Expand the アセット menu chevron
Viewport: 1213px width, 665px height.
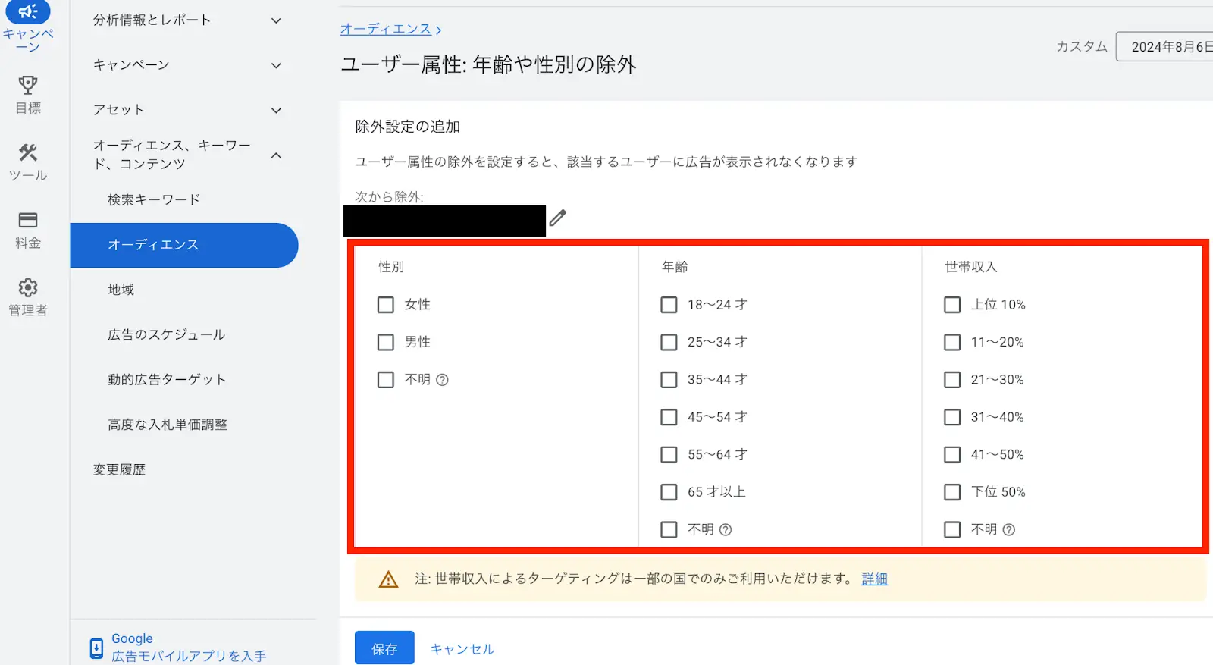(276, 111)
